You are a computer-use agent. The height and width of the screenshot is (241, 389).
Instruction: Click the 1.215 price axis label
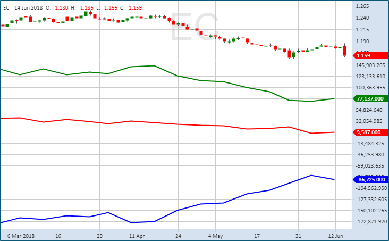pyautogui.click(x=362, y=30)
